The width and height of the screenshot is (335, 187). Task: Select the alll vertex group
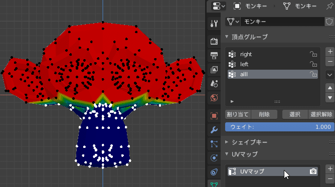tap(273, 74)
